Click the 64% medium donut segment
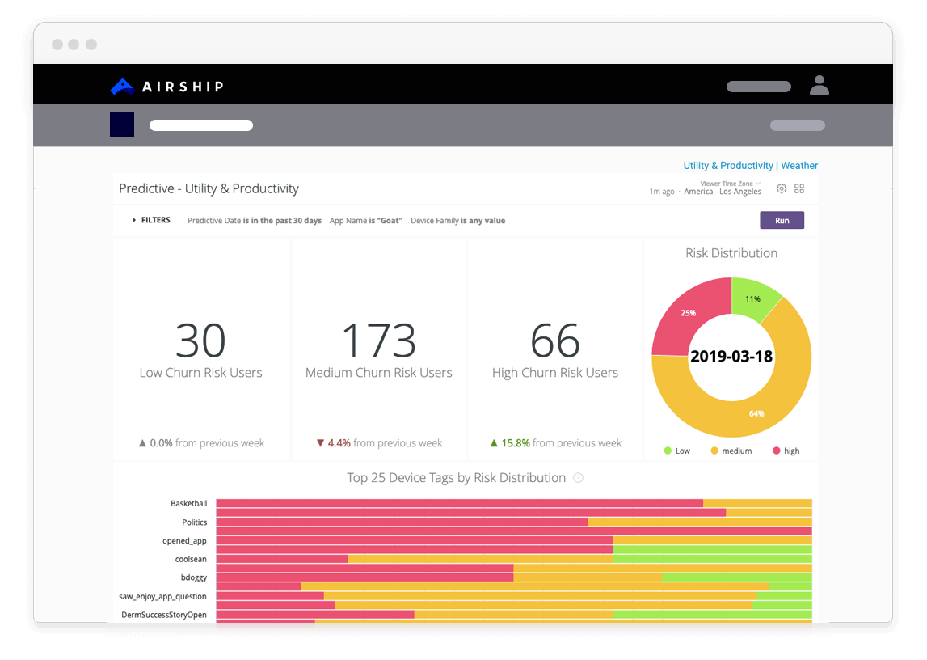The height and width of the screenshot is (660, 927). [756, 413]
